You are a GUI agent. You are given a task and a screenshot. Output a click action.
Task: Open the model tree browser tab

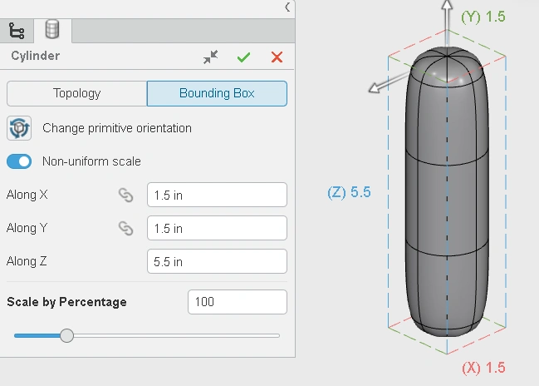click(16, 31)
